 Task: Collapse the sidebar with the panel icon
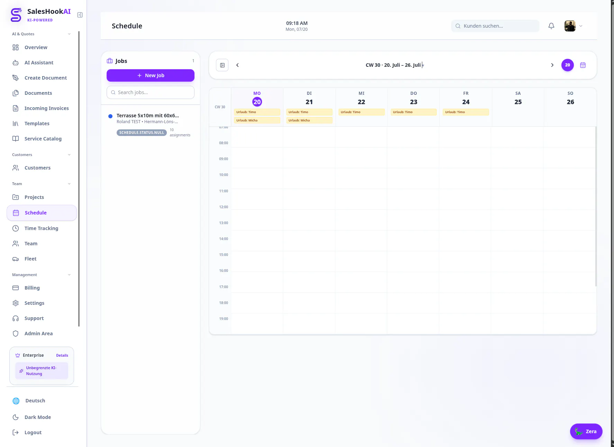[80, 15]
